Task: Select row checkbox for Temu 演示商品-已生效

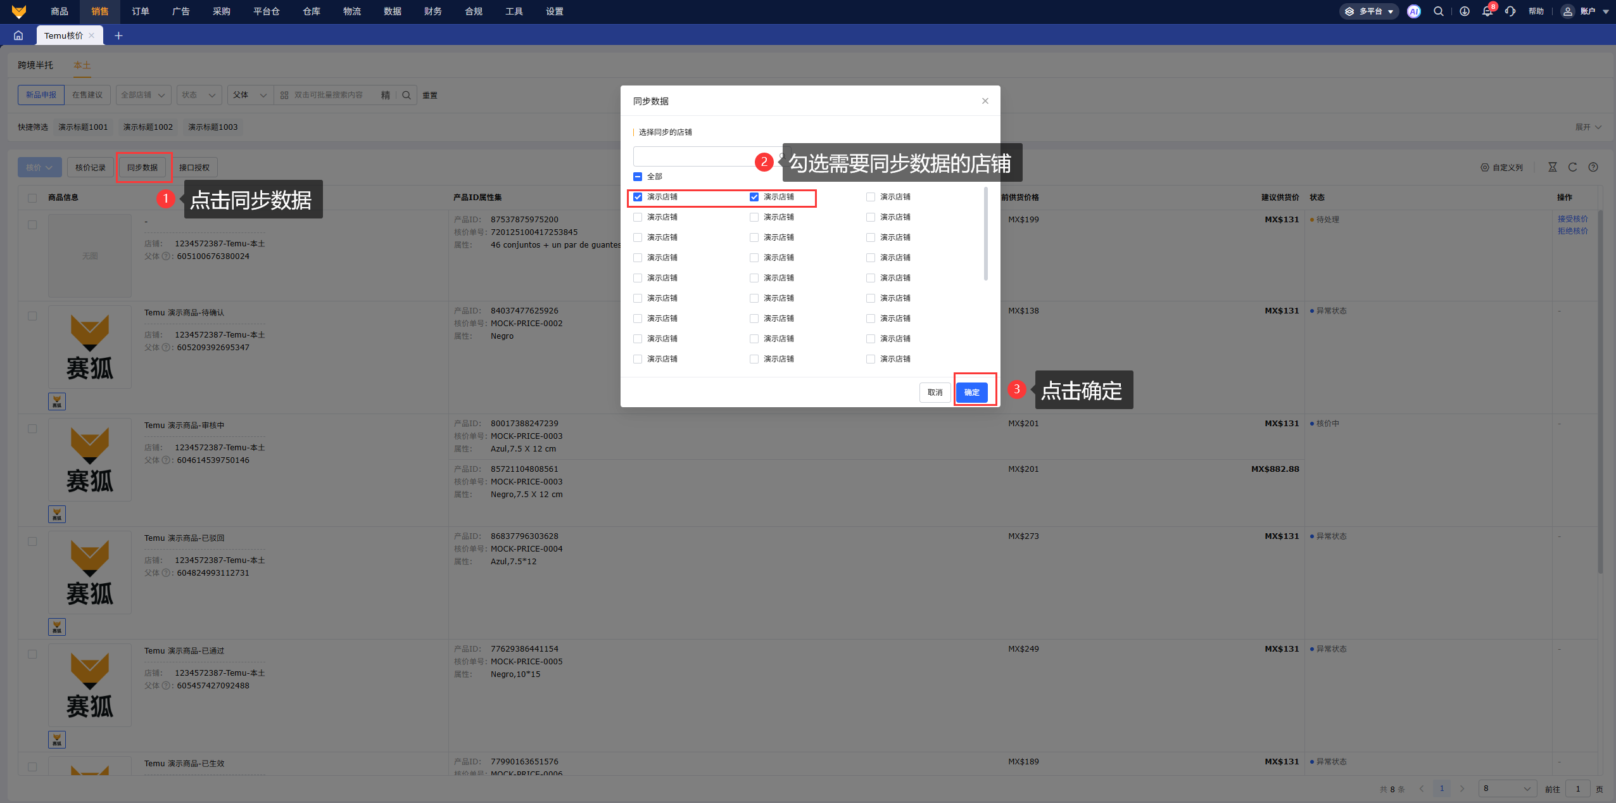Action: (32, 767)
